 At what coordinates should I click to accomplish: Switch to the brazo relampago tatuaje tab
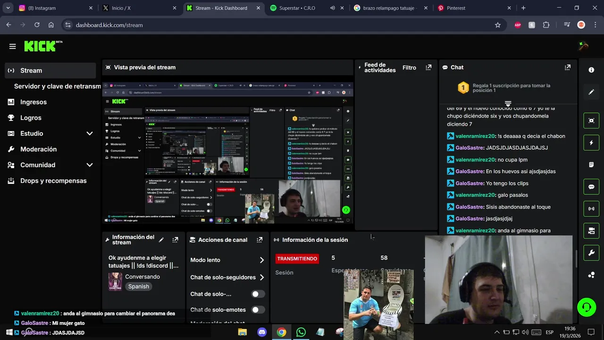point(389,8)
